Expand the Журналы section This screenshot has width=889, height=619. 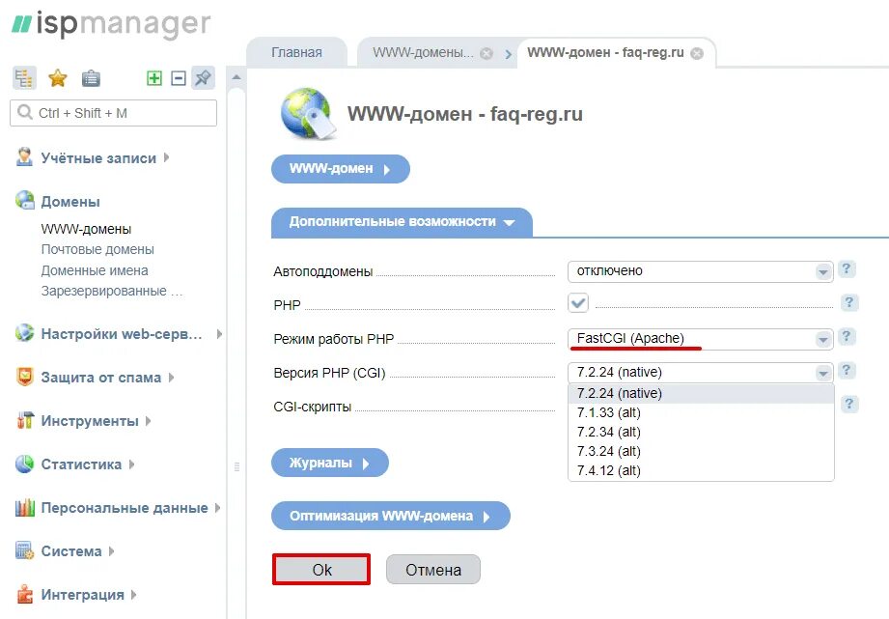[x=330, y=463]
